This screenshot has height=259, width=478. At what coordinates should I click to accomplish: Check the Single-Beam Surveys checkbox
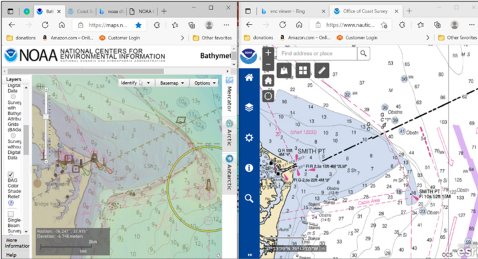[x=11, y=214]
